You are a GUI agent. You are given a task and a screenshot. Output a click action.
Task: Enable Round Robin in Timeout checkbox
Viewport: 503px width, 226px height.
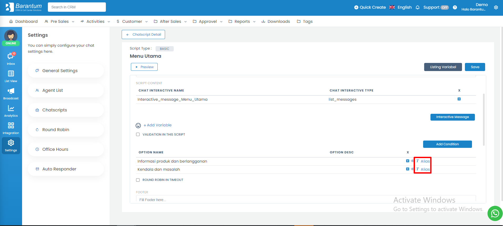click(138, 180)
